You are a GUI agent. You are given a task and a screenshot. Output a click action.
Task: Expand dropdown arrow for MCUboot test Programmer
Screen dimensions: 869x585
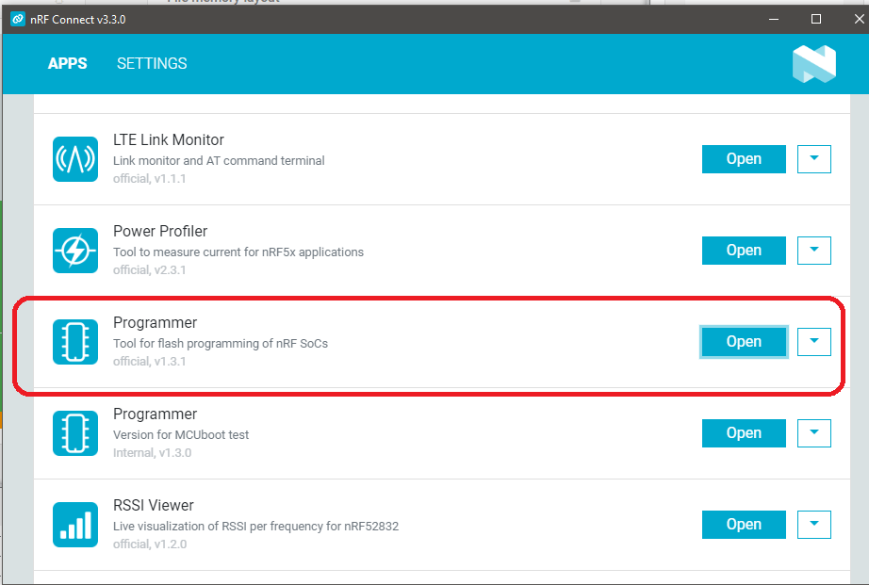coord(814,433)
